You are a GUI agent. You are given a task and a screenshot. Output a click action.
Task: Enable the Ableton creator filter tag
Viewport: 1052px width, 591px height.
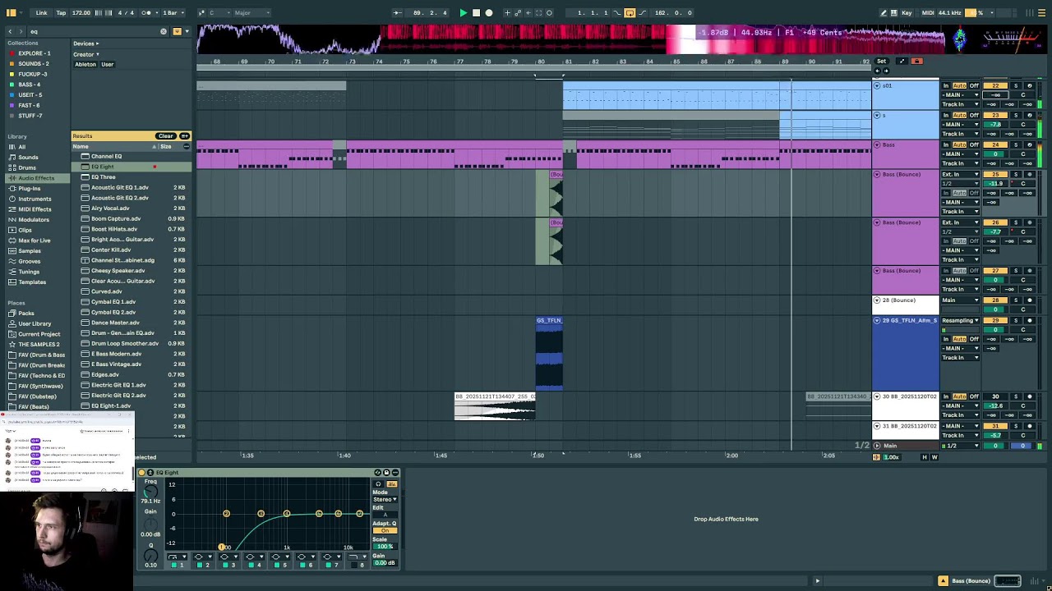tap(85, 64)
